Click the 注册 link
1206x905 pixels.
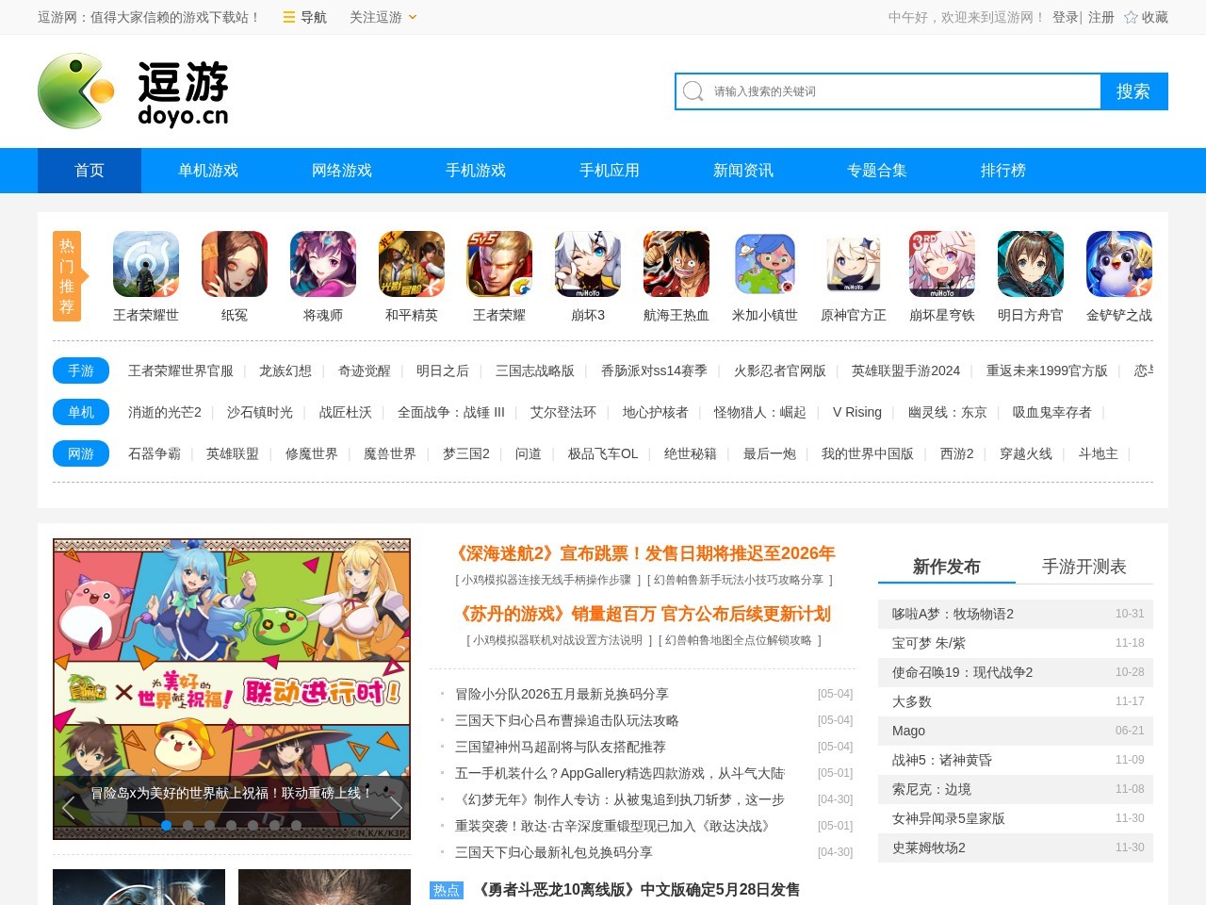coord(1101,17)
